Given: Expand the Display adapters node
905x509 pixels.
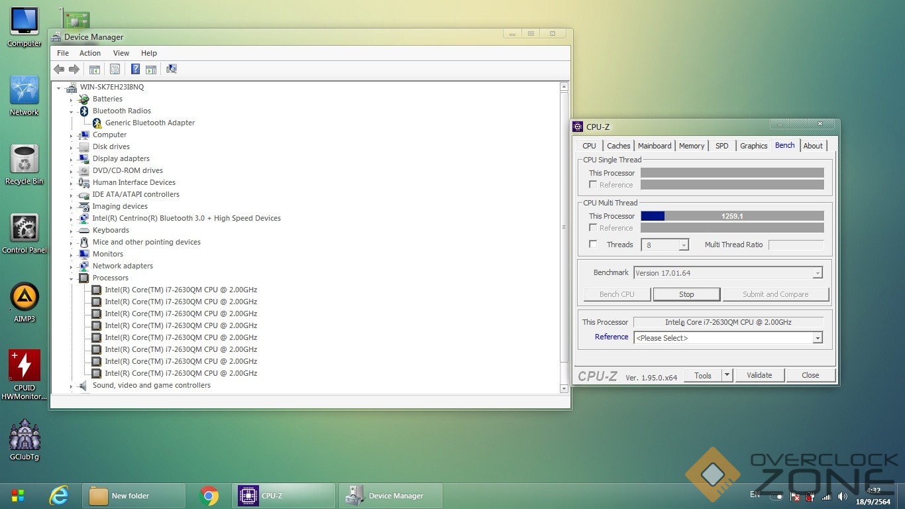Looking at the screenshot, I should 71,159.
